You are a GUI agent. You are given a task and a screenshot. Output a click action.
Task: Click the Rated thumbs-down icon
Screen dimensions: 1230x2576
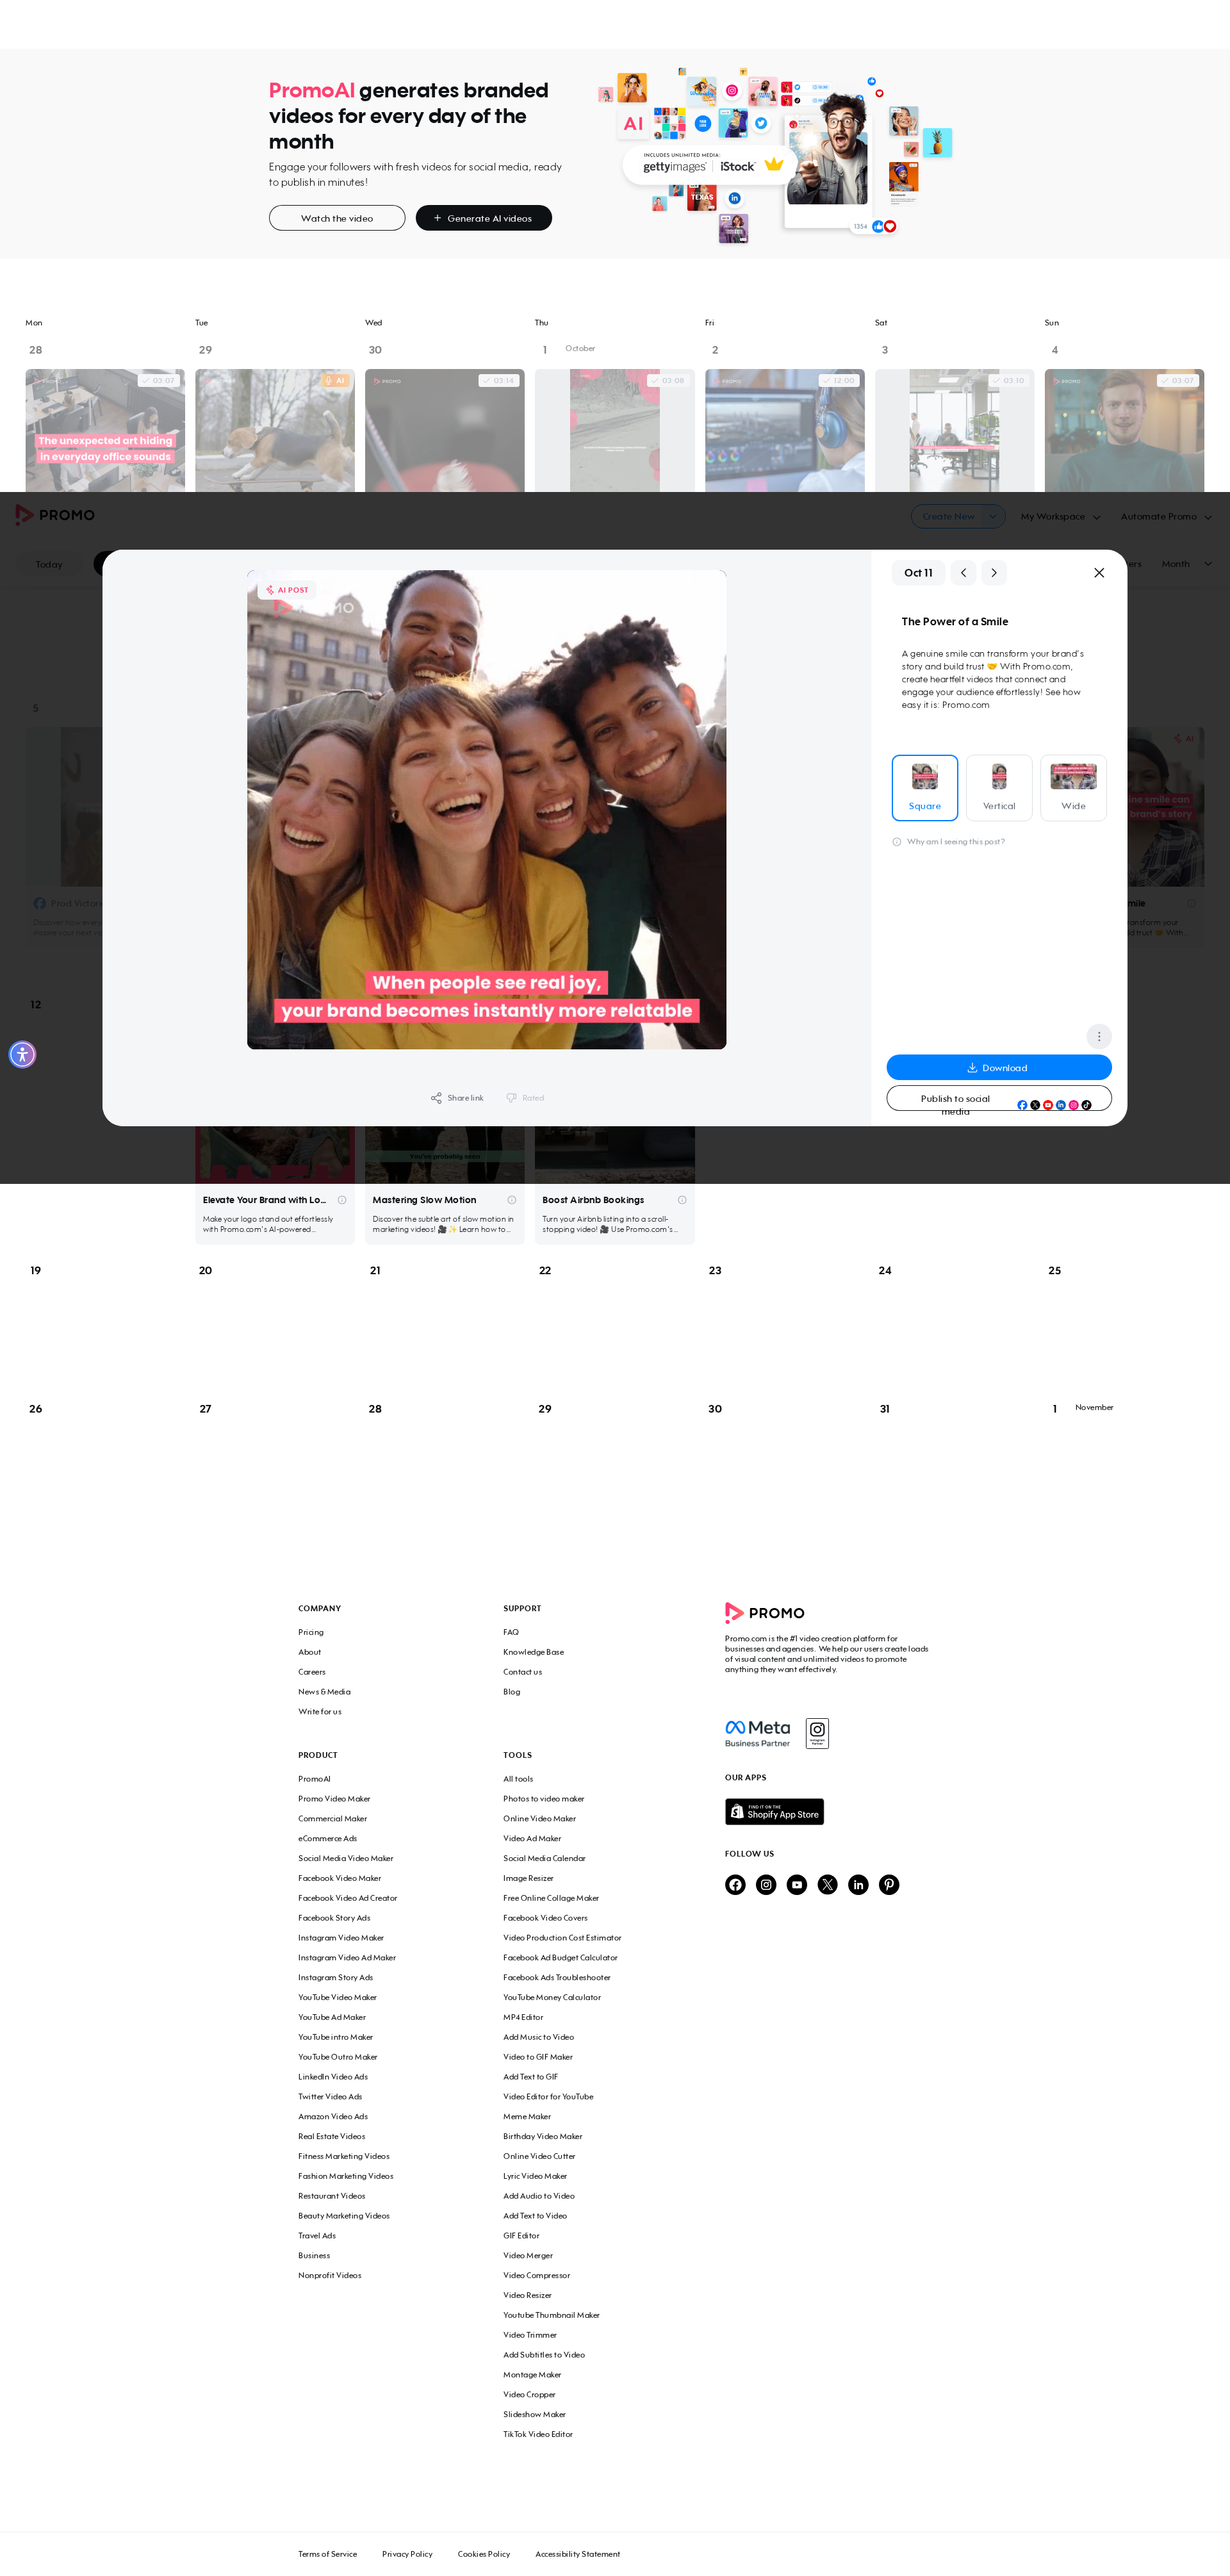pos(511,1098)
